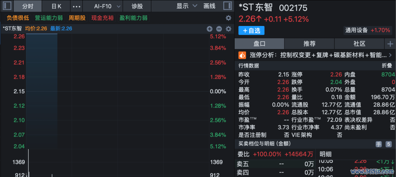
Task: Open the tags settings gear icon
Action: tap(228, 18)
